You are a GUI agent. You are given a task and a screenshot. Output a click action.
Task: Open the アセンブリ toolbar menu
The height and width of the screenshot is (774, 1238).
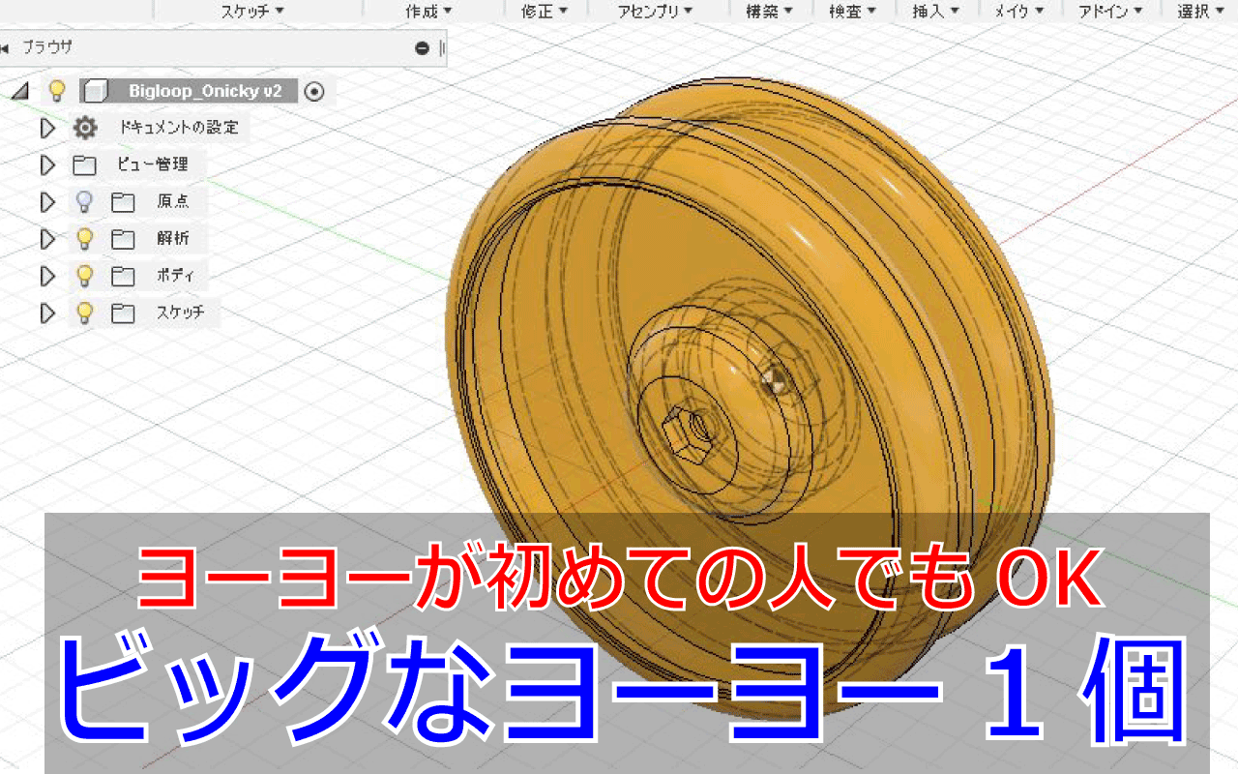(x=655, y=11)
